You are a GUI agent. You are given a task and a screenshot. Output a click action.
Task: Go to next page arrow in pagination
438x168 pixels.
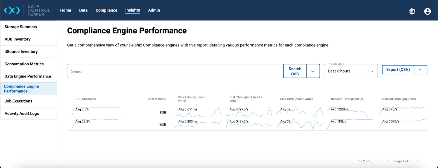click(x=417, y=161)
